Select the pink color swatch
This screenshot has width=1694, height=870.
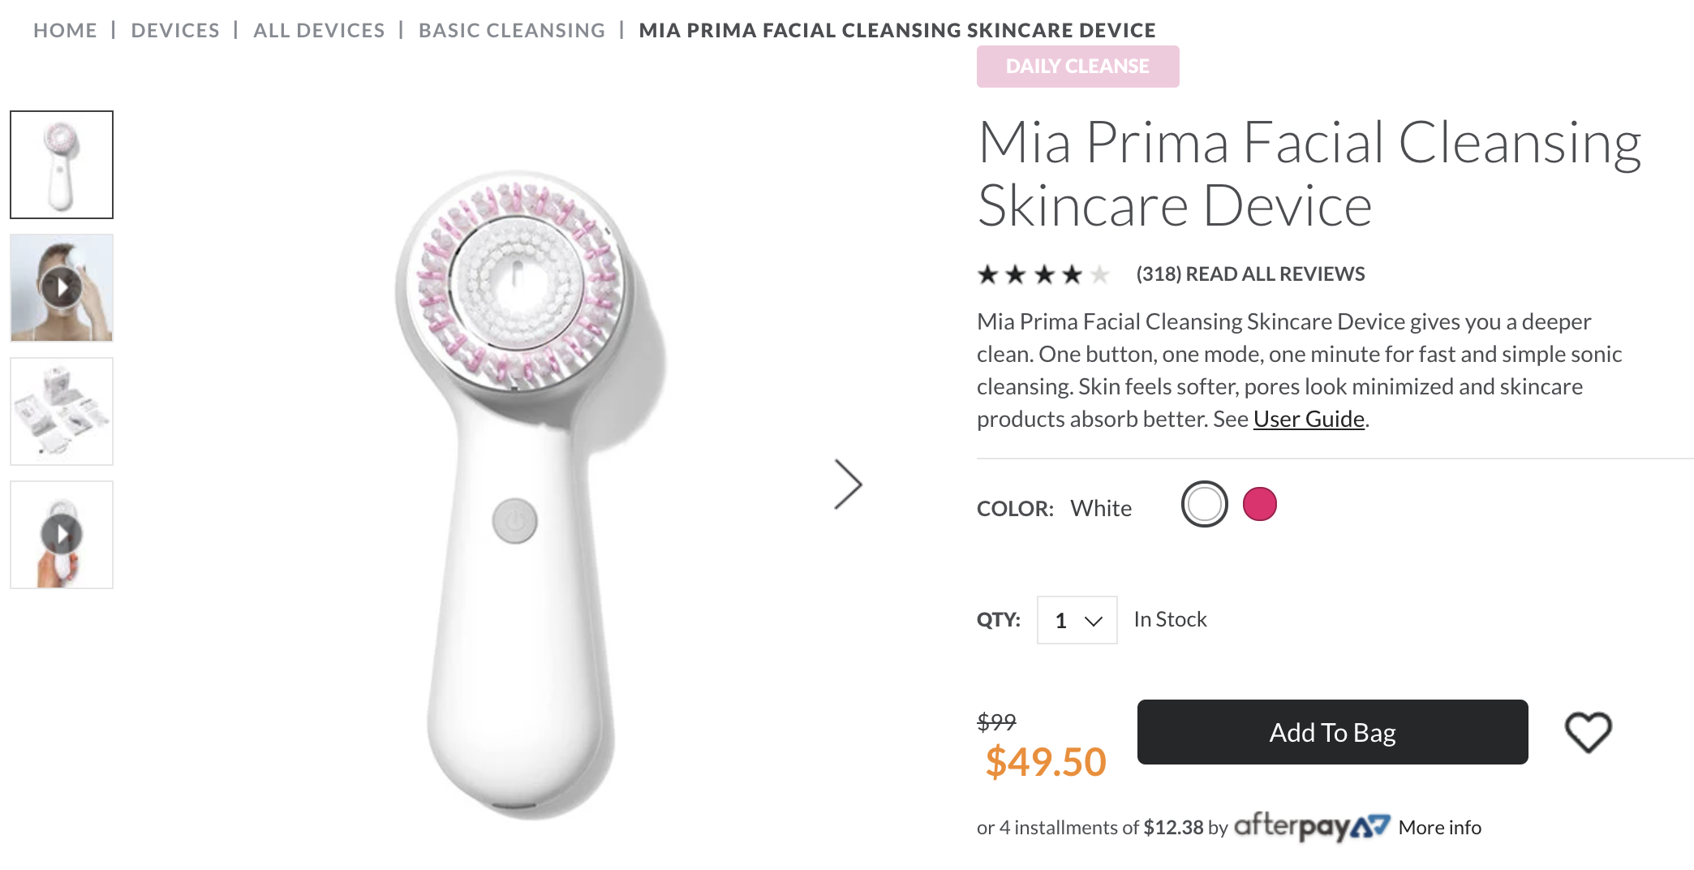(x=1259, y=504)
